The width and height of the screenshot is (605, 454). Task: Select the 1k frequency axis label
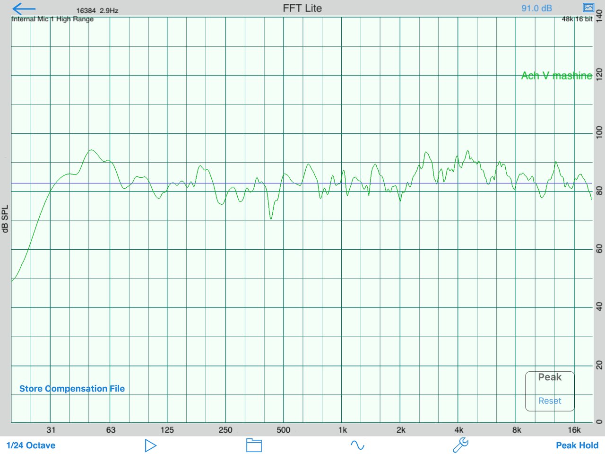pos(343,430)
